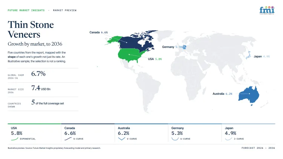This screenshot has height=159, width=283.
Task: Click the J-curve icon under Japan
Action: pos(229,139)
